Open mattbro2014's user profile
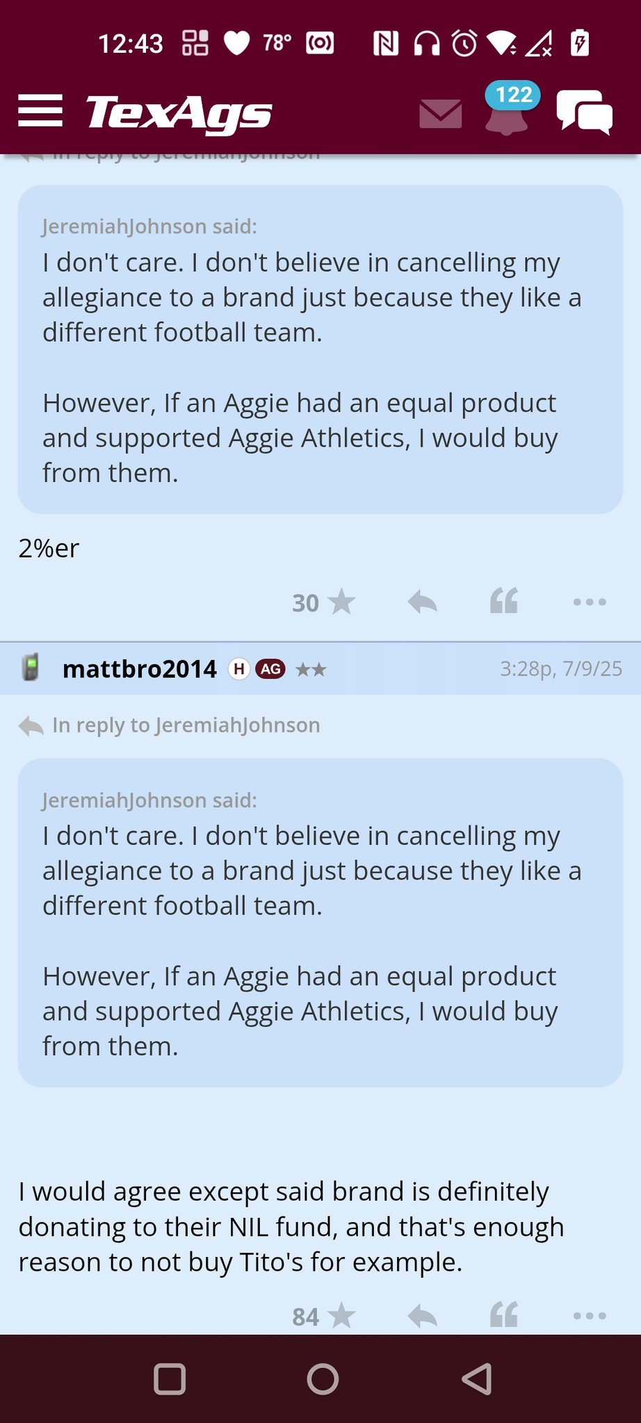This screenshot has height=1423, width=641. 140,669
